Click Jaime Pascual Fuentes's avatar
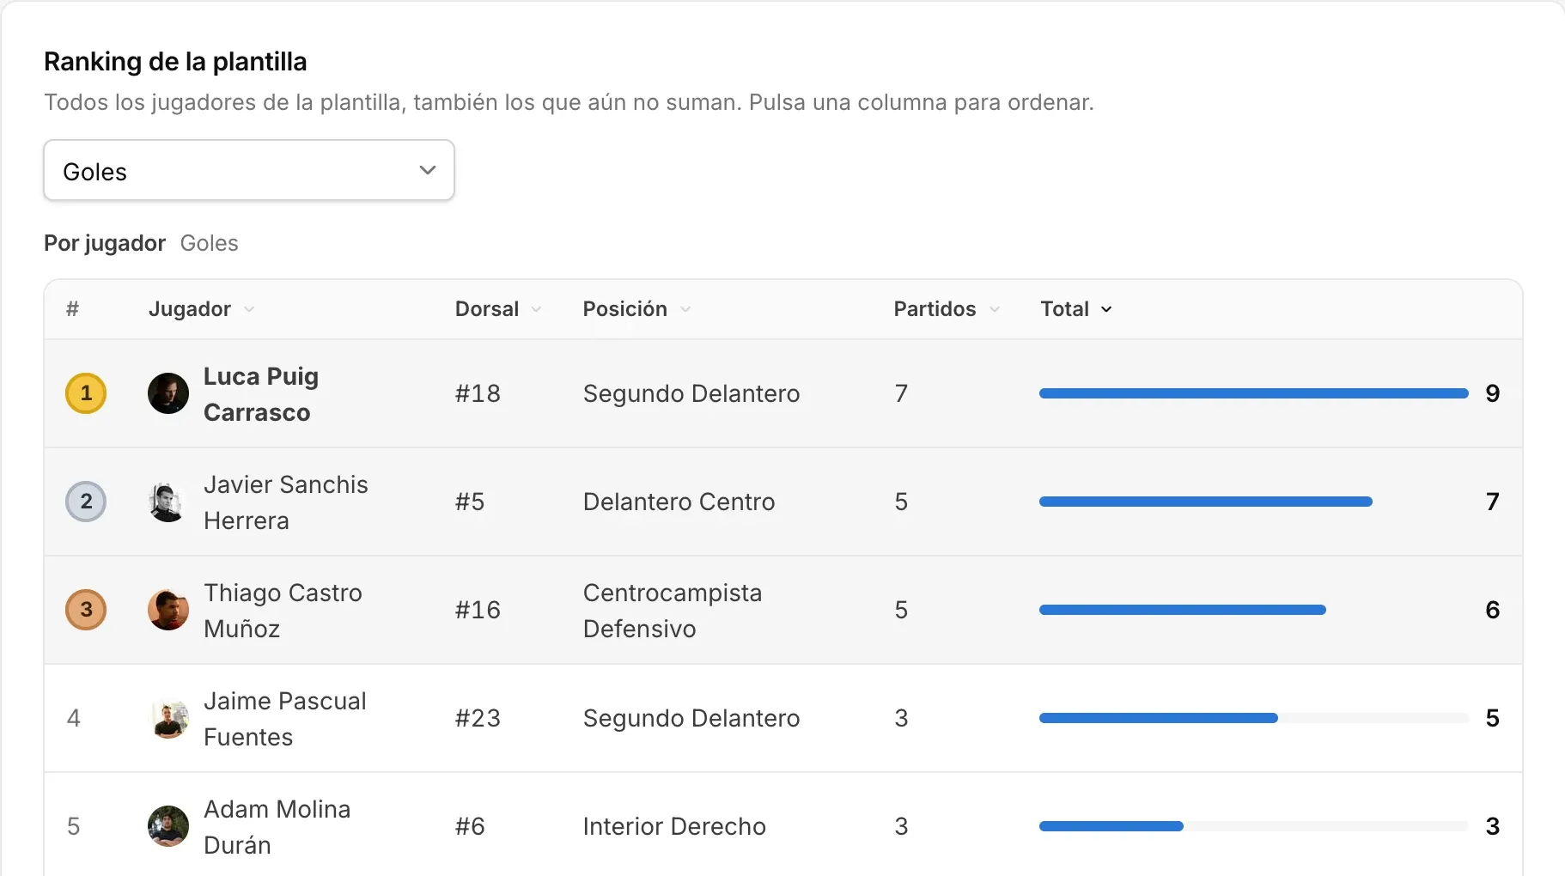 point(168,718)
